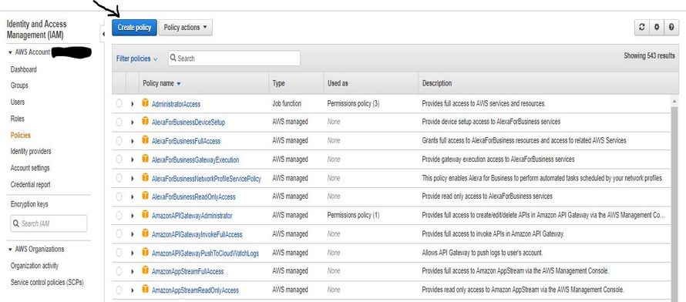Open the AmazonAPIGatewayInvokeFullAccess policy link
This screenshot has height=302, width=686.
click(197, 234)
